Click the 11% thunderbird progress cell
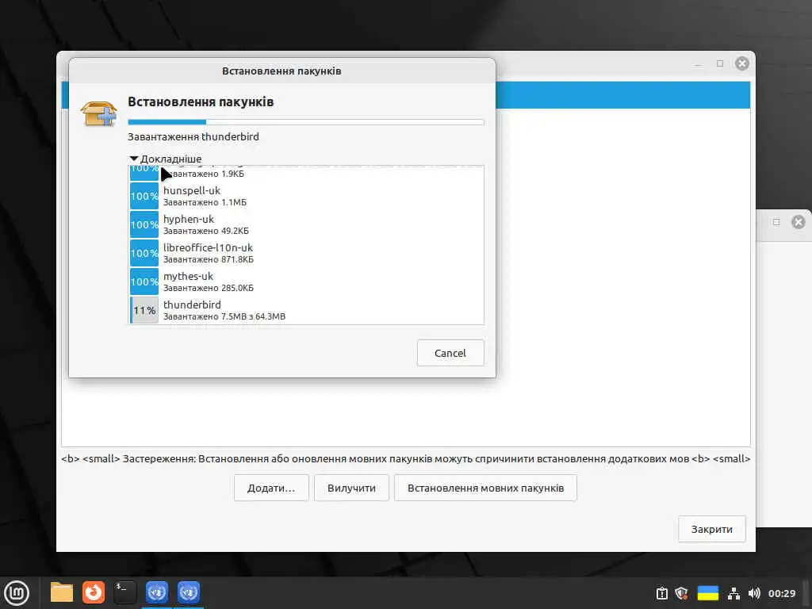812x609 pixels. click(x=144, y=310)
